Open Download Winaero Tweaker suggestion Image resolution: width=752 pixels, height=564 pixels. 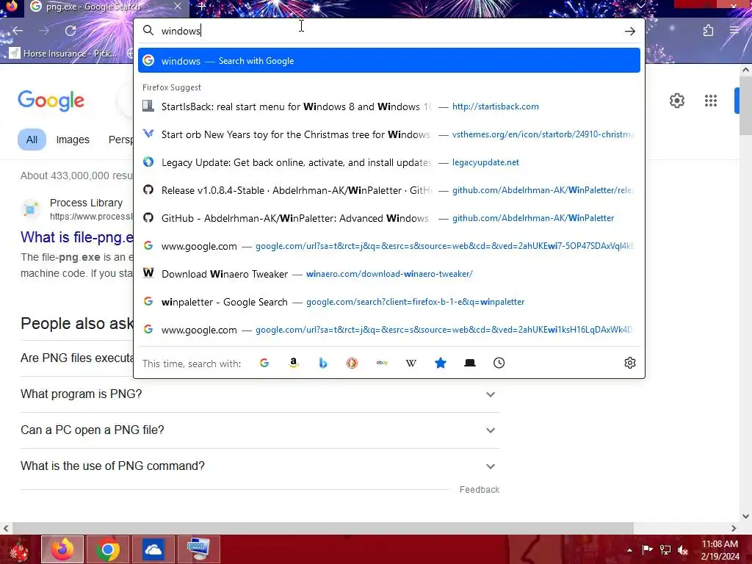[x=389, y=274]
